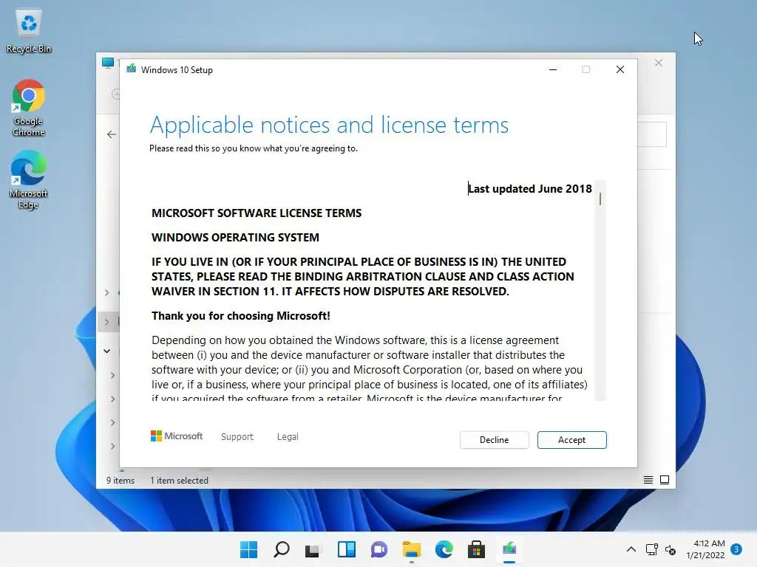The height and width of the screenshot is (567, 757).
Task: Open the Windows Start menu
Action: click(248, 549)
